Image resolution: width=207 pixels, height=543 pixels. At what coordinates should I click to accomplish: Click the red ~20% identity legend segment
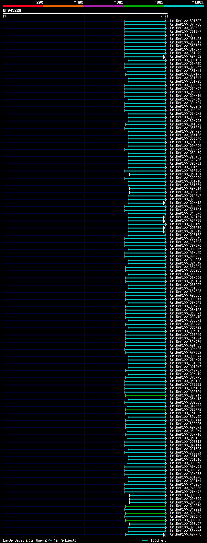pyautogui.click(x=23, y=6)
